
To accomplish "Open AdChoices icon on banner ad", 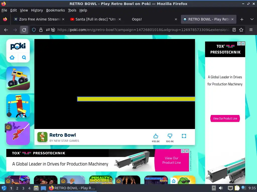I will (x=183, y=151).
